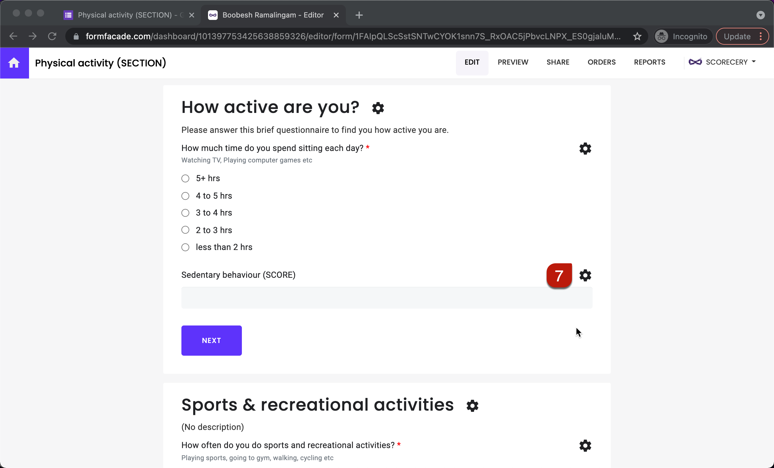
Task: Switch to the PREVIEW tab
Action: pyautogui.click(x=513, y=62)
